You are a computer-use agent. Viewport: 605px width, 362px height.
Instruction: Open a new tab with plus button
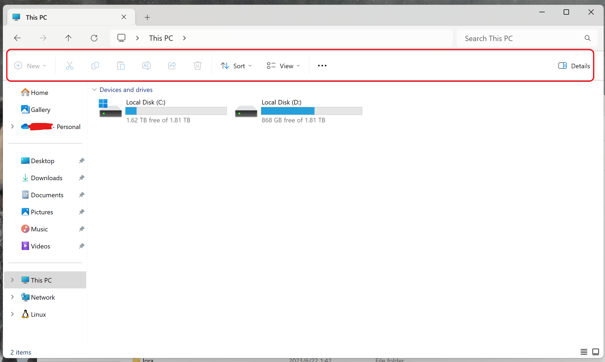tap(147, 18)
